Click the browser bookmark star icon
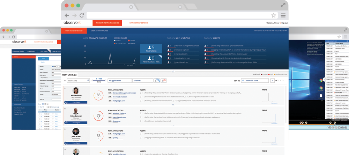Image resolution: width=349 pixels, height=155 pixels. (x=274, y=15)
